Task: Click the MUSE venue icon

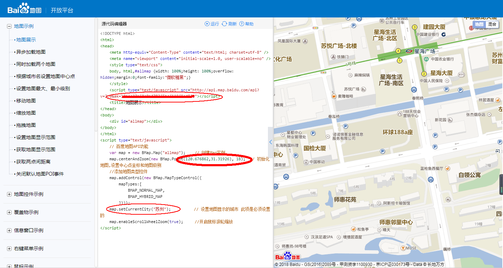Action: (403, 248)
